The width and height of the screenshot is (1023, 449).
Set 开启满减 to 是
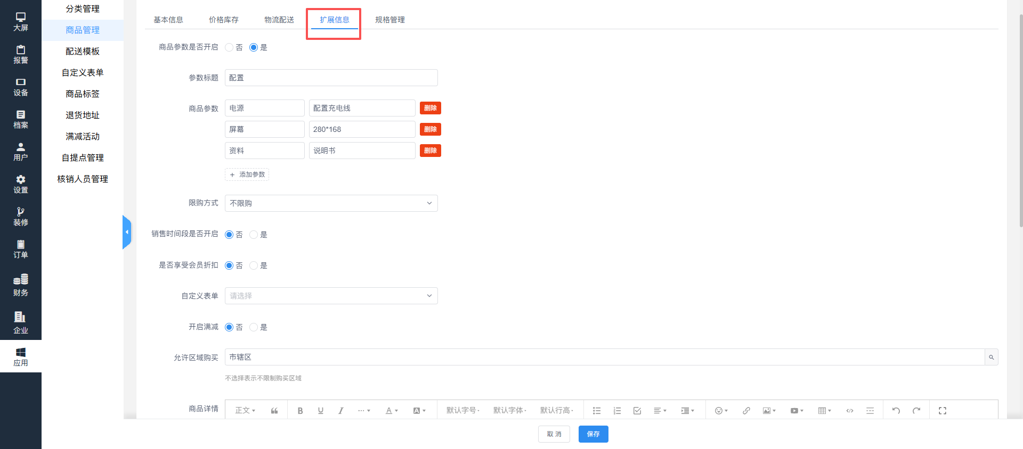[254, 327]
